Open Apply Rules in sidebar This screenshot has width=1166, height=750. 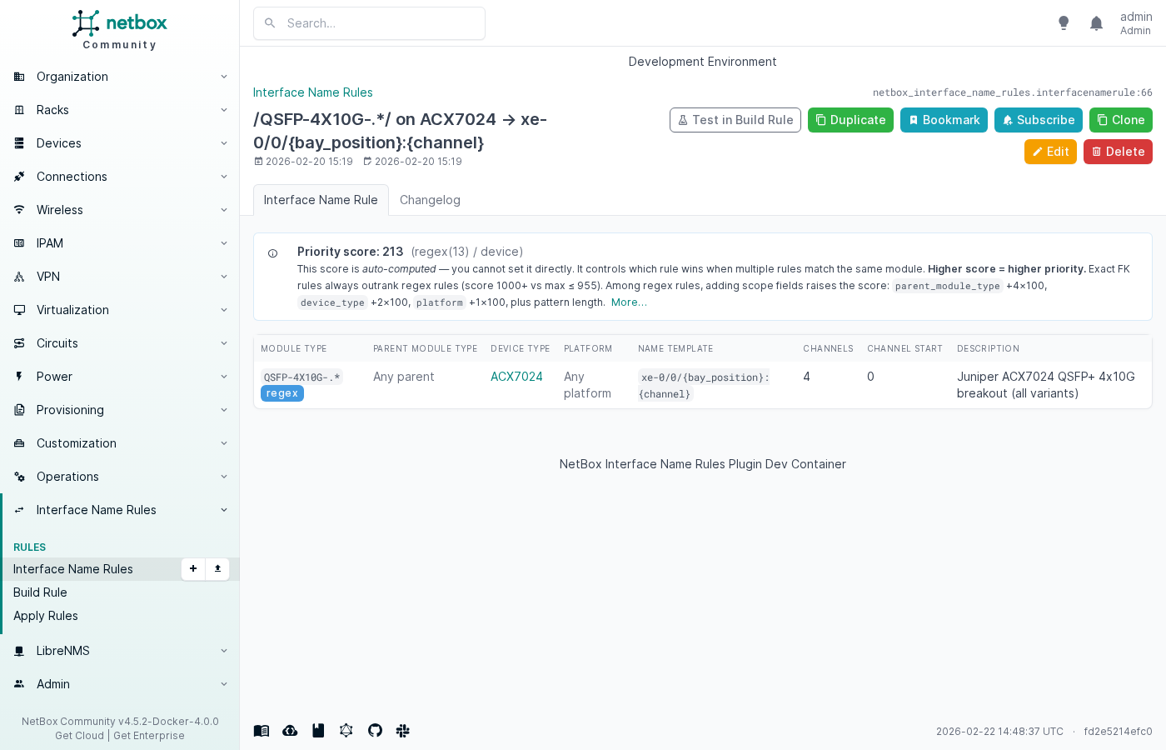pos(46,616)
